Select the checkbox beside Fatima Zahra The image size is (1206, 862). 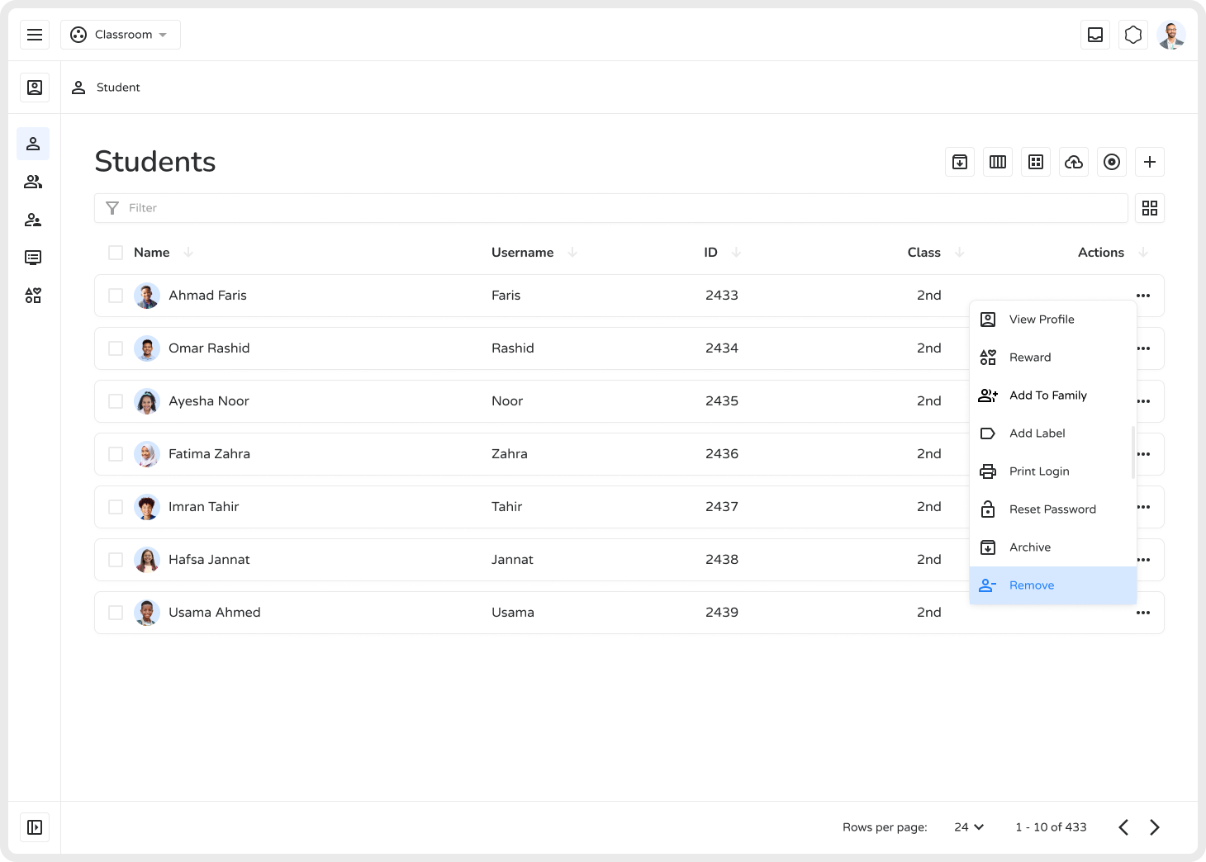(116, 454)
